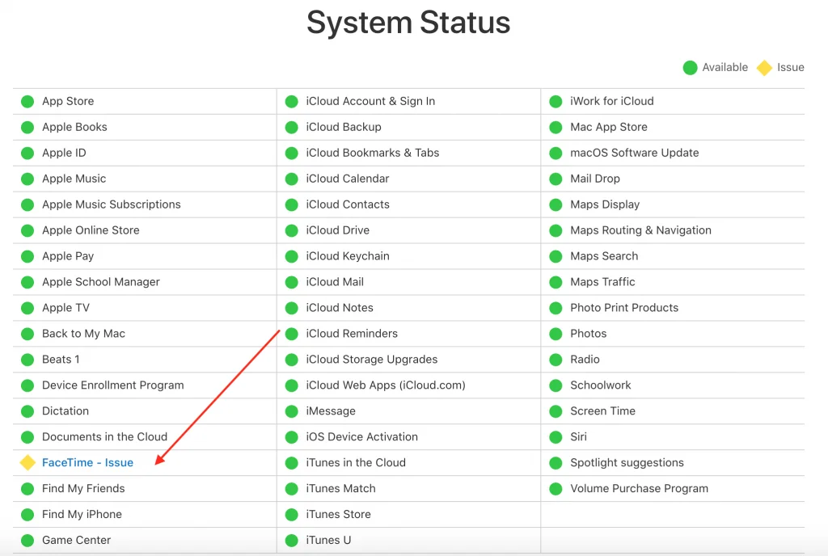Click the status dot for iTunes Store

[291, 514]
